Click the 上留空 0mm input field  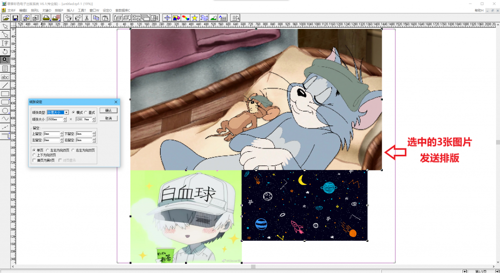coord(52,134)
